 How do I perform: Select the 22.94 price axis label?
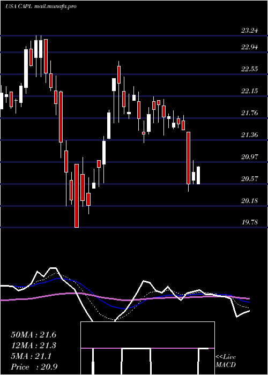[250, 47]
